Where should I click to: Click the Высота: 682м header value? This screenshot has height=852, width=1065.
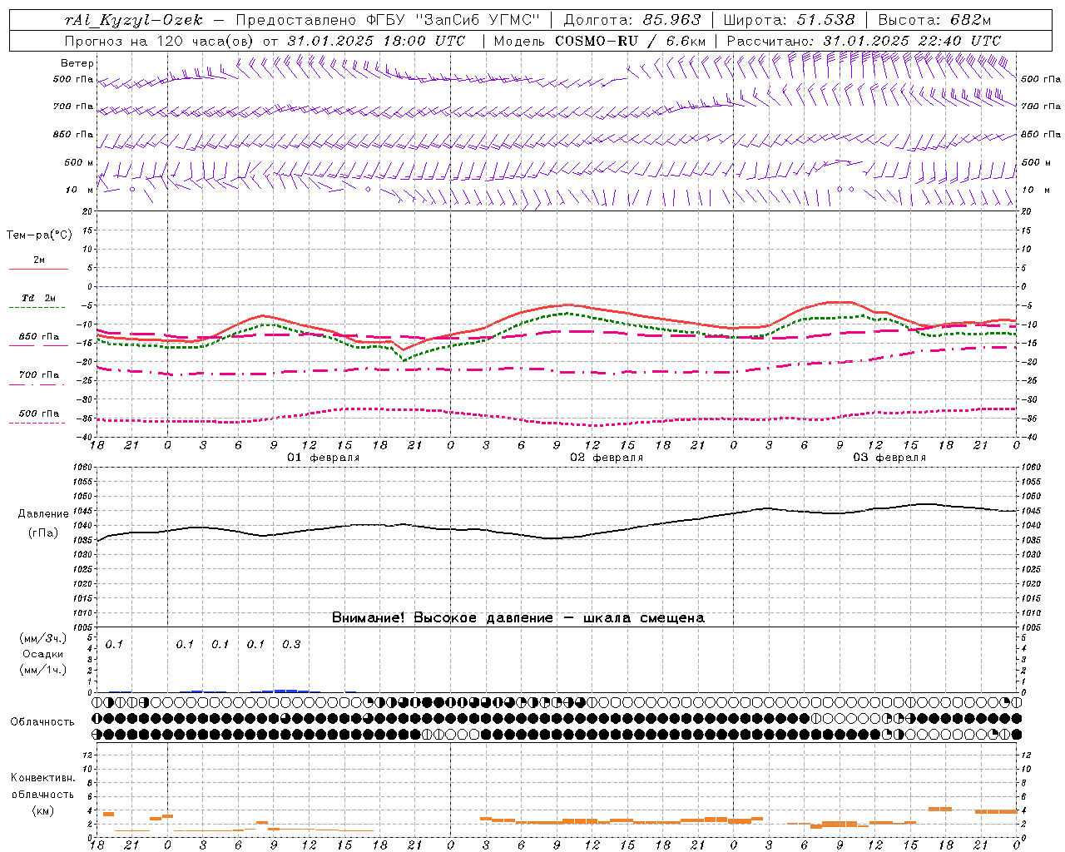(935, 20)
